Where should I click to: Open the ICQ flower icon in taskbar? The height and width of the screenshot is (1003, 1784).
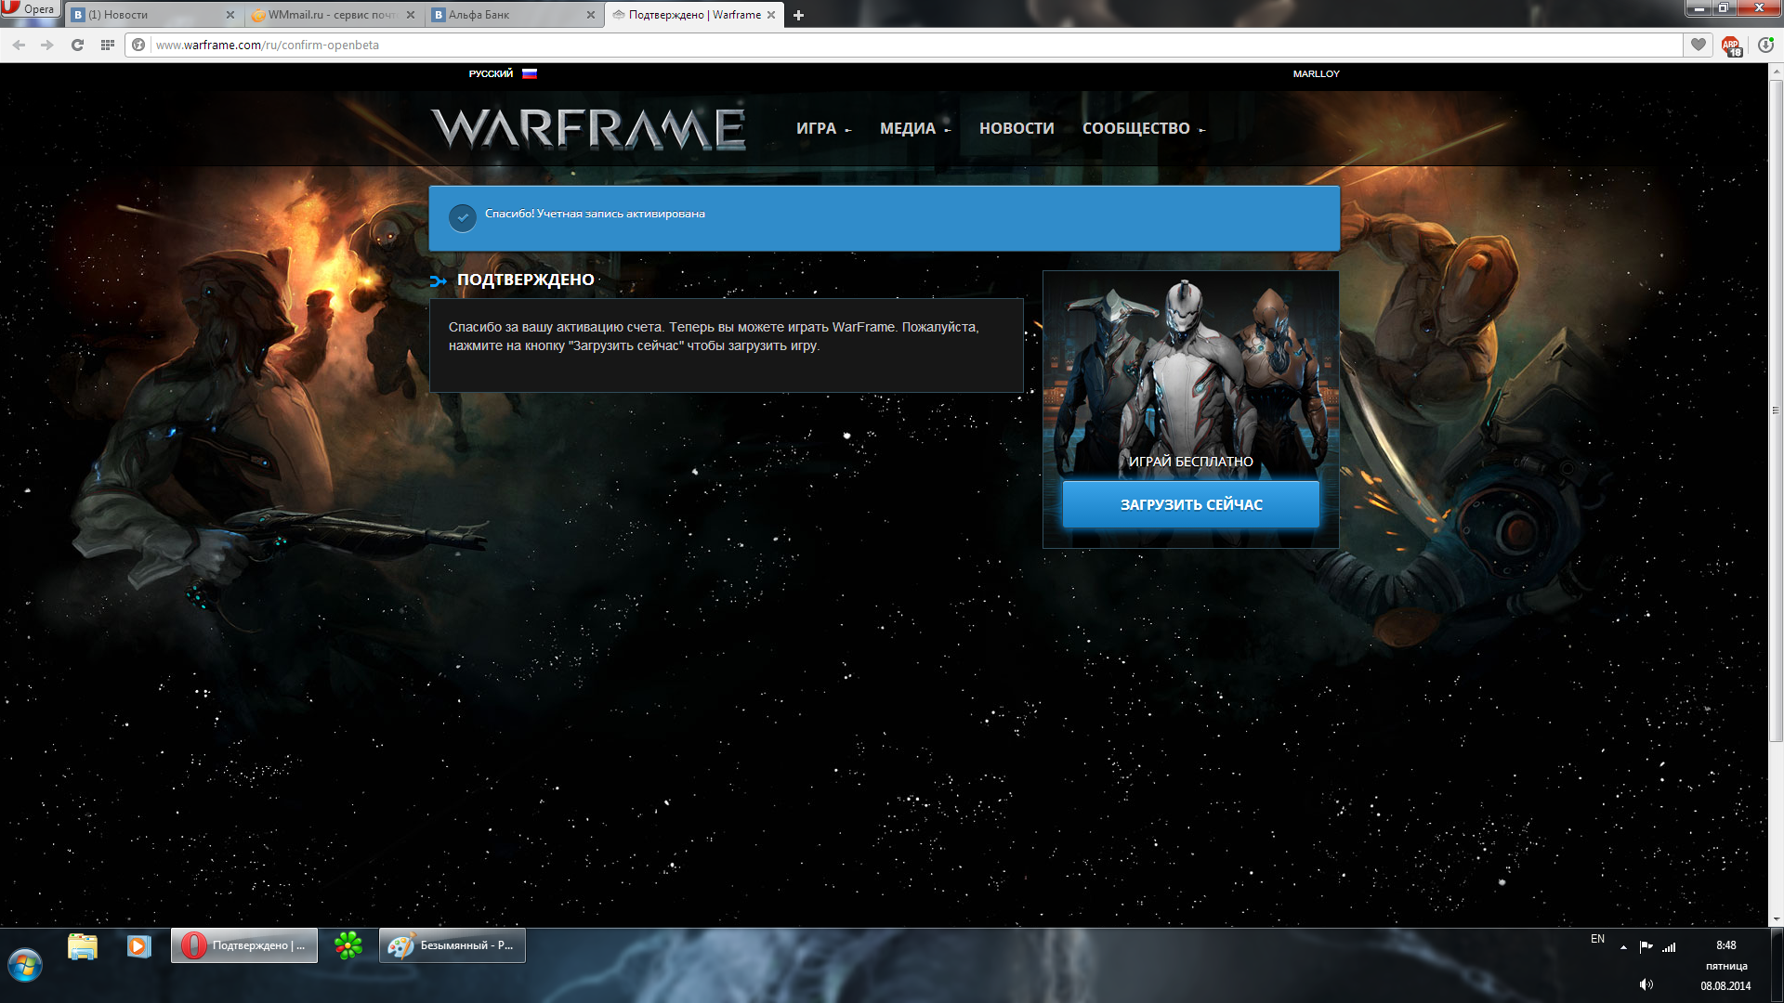pos(348,945)
